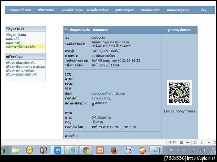Click the สมาชิกลงทะเบียน position value
The image size is (217, 162).
[103, 56]
